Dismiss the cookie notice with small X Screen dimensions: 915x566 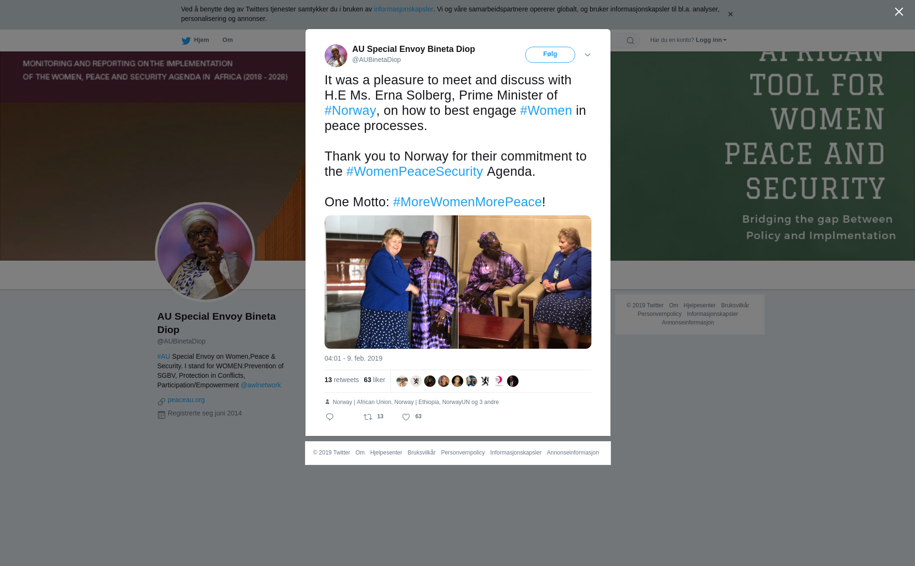[730, 14]
